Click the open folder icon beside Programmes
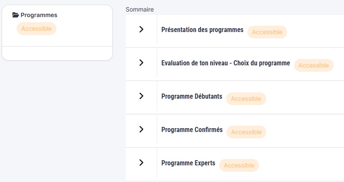This screenshot has width=344, height=182. 16,15
